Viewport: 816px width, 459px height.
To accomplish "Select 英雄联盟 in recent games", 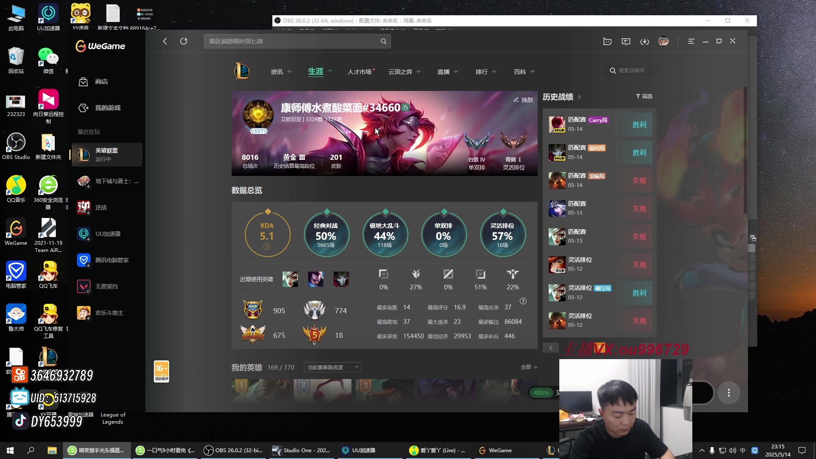I will point(107,155).
